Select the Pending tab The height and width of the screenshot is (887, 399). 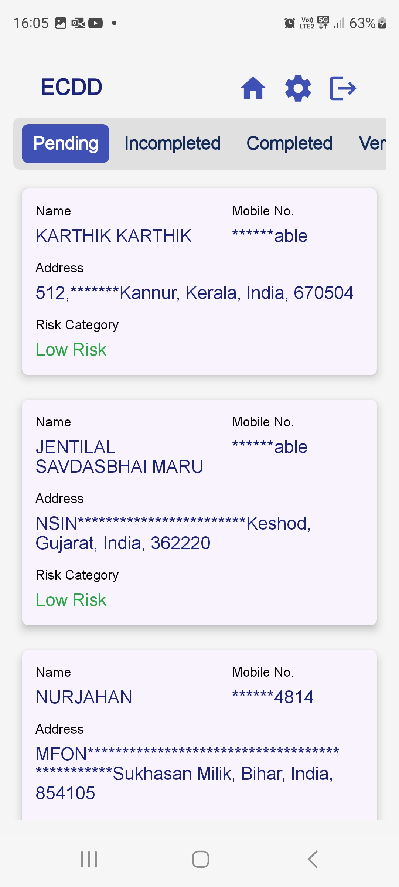point(65,143)
